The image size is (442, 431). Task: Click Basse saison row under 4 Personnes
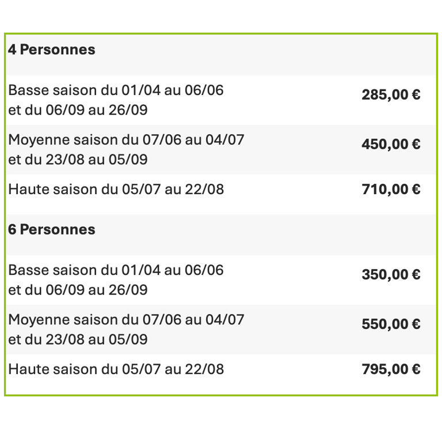tap(116, 90)
